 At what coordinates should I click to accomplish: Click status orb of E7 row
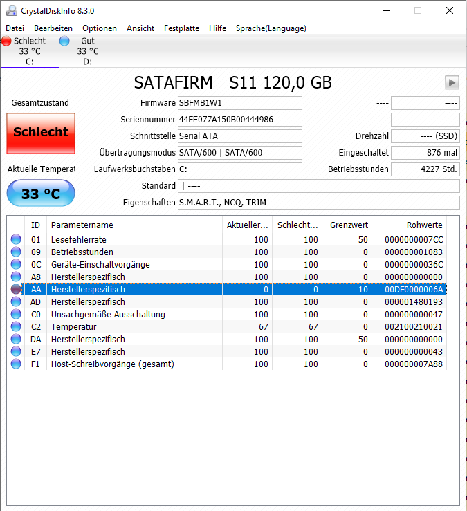(x=16, y=351)
